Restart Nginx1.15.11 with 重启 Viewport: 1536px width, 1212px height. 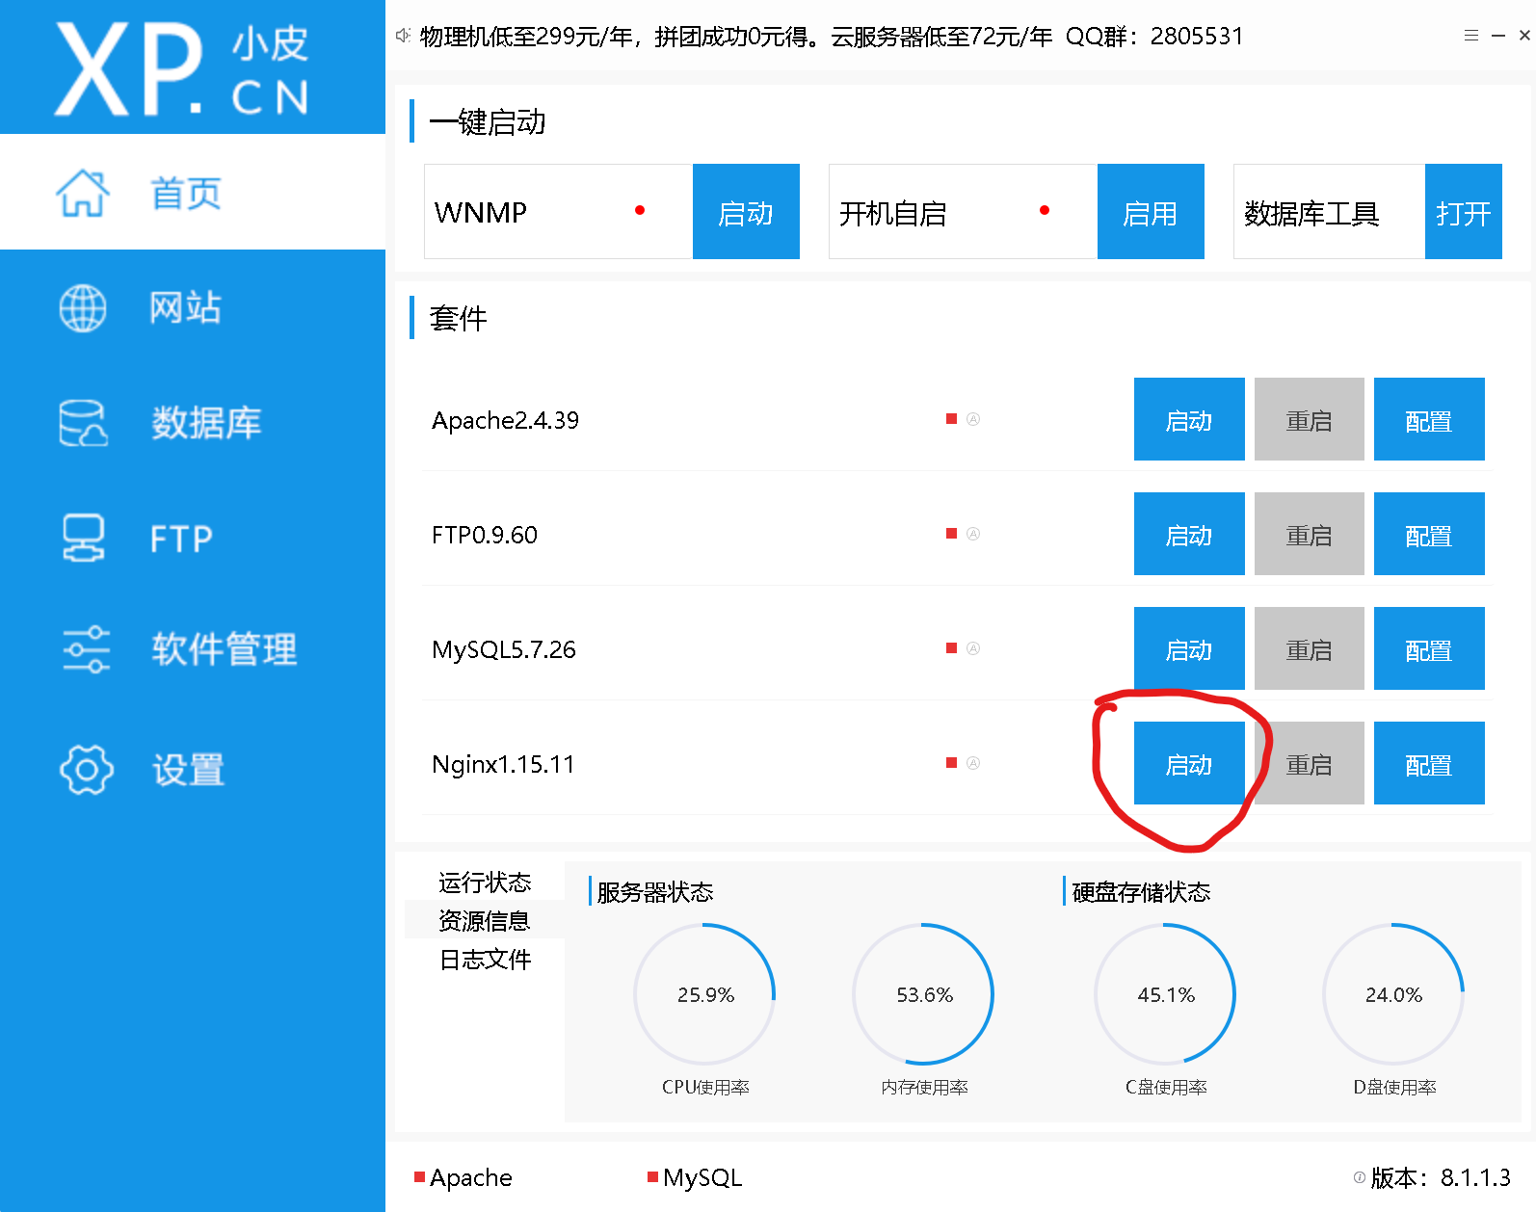click(1309, 763)
